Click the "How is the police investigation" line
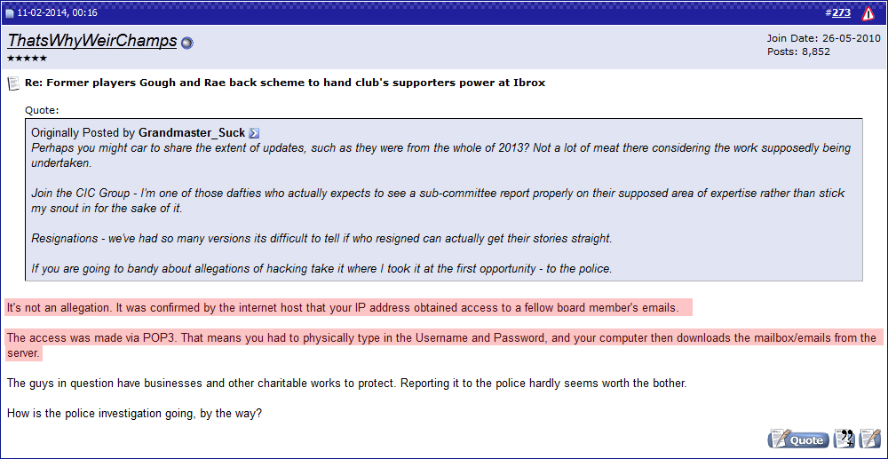Viewport: 888px width, 459px height. point(134,413)
